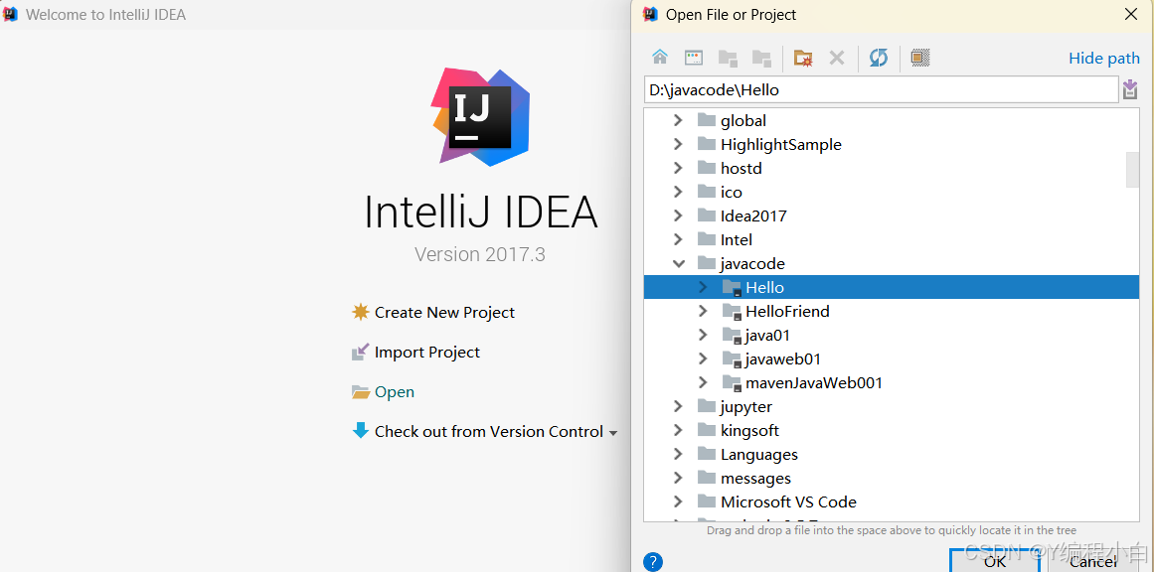Select the messages folder name
Viewport: 1154px width, 572px height.
click(x=755, y=479)
